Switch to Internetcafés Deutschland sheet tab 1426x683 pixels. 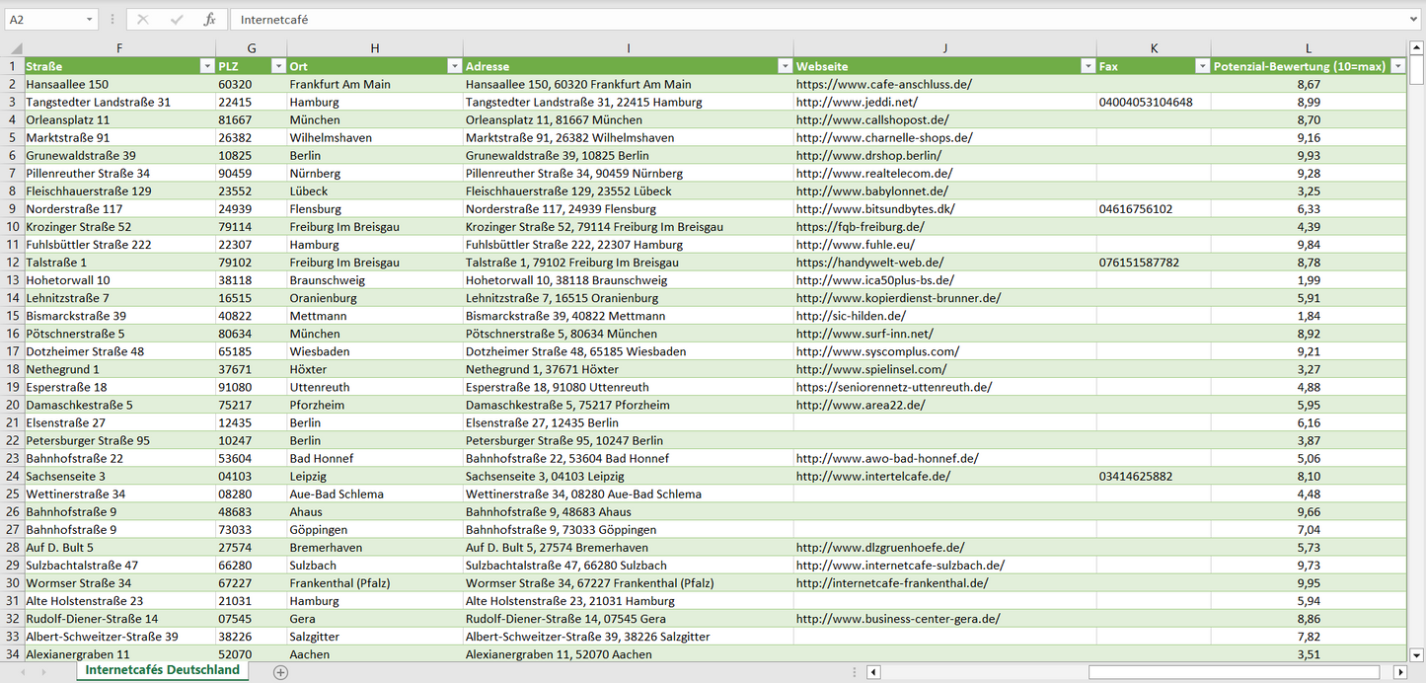point(162,670)
